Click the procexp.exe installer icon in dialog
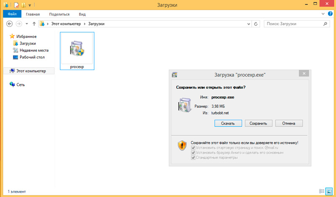This screenshot has height=197, width=336. pyautogui.click(x=185, y=105)
